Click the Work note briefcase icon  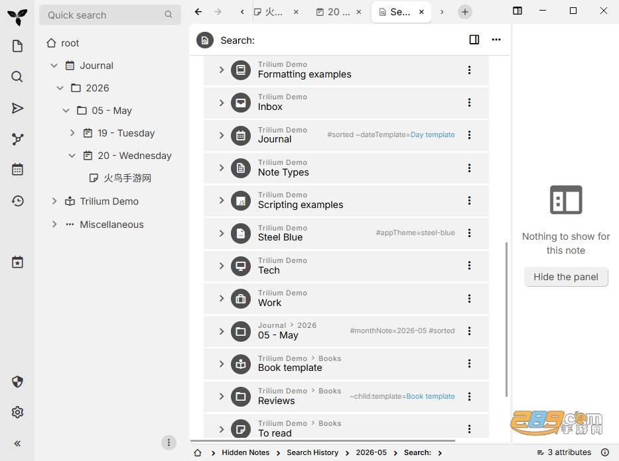[x=241, y=299]
